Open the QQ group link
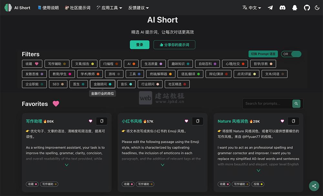This screenshot has width=323, height=196. click(295, 7)
